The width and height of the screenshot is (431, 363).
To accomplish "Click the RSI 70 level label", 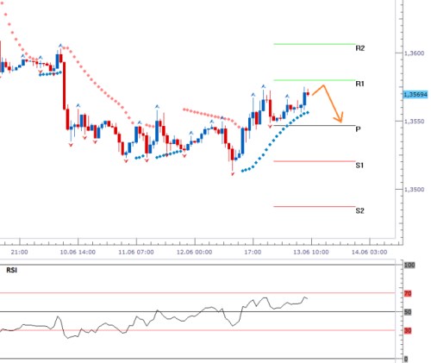I will coord(408,293).
